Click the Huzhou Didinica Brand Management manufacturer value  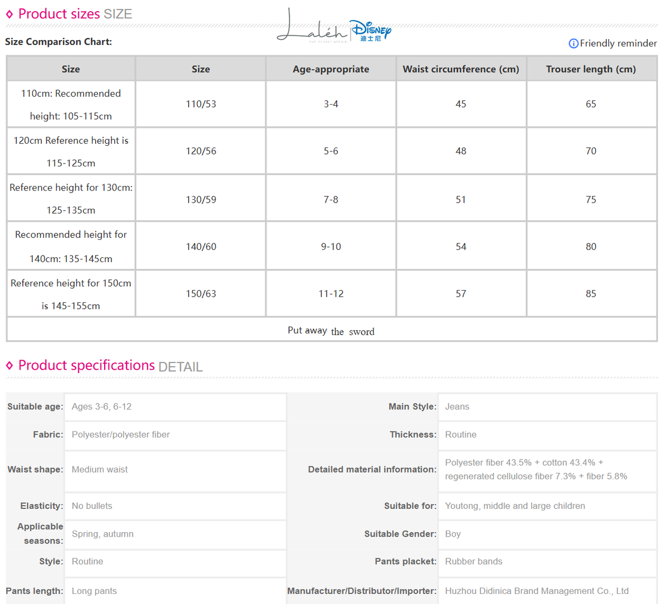point(537,591)
